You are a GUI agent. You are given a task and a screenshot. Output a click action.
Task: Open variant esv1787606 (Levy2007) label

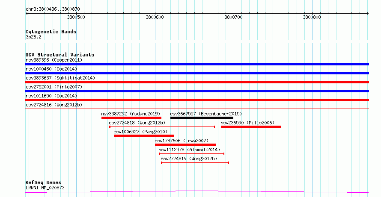coord(182,141)
